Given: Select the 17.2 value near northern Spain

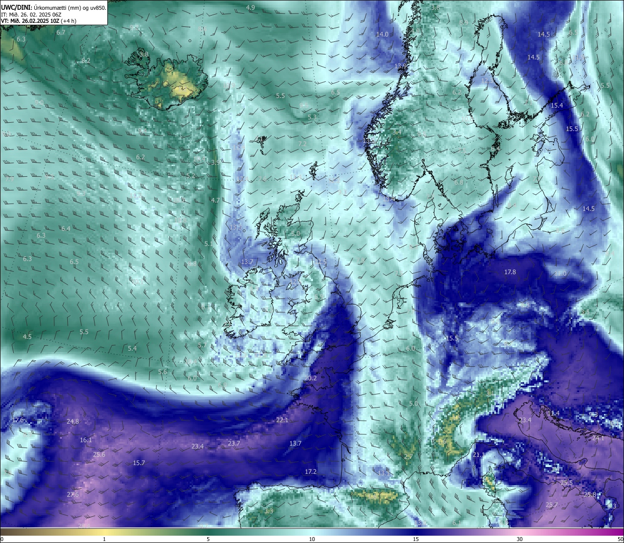Looking at the screenshot, I should [x=311, y=471].
